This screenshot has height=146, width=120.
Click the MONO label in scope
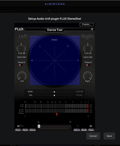click(x=54, y=40)
